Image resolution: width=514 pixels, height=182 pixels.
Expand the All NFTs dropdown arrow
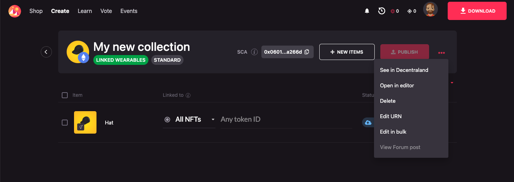tap(213, 120)
